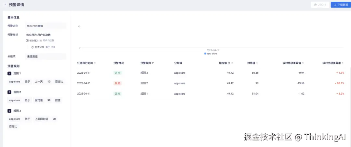This screenshot has height=147, width=351.
Task: Click the filter icon beside 付费分层
Action: 33,47
